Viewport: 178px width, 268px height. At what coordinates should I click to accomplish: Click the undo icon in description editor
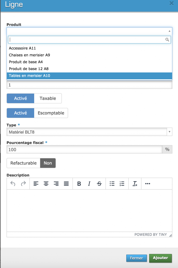[13, 184]
